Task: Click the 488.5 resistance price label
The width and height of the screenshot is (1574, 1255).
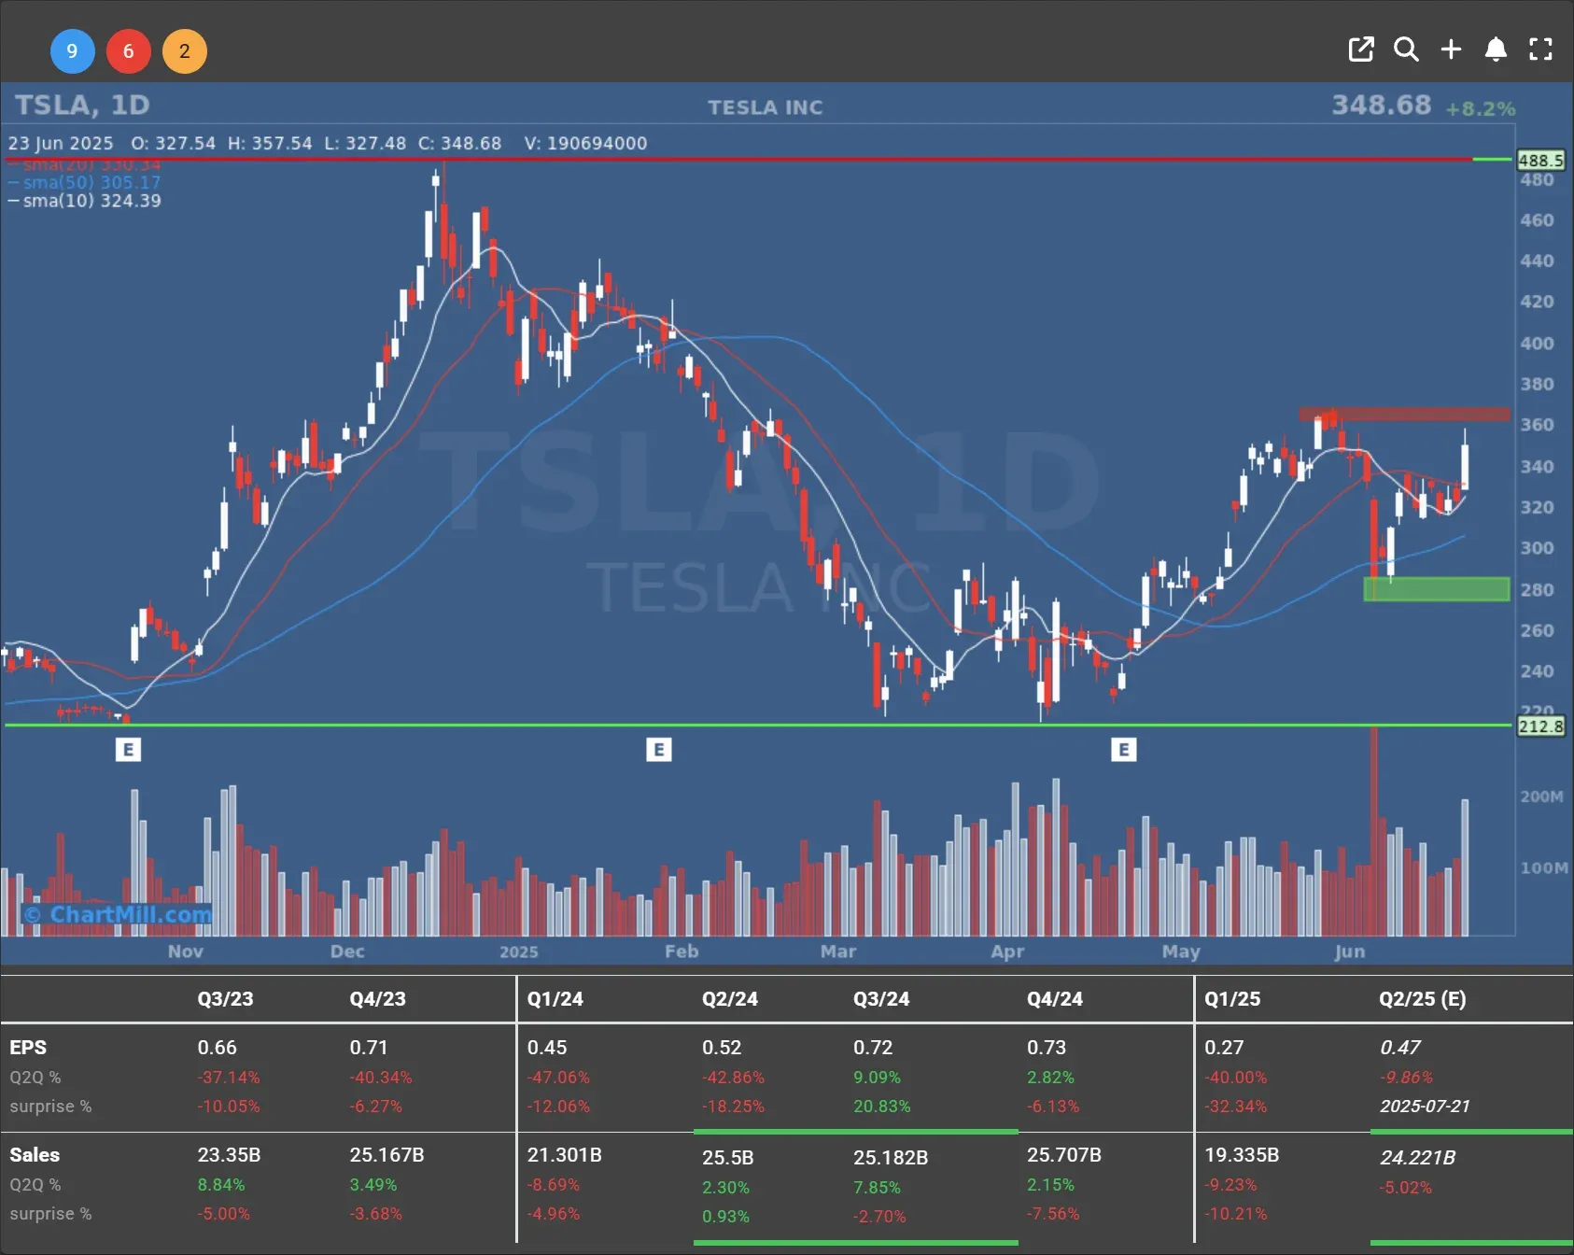Action: pos(1540,161)
